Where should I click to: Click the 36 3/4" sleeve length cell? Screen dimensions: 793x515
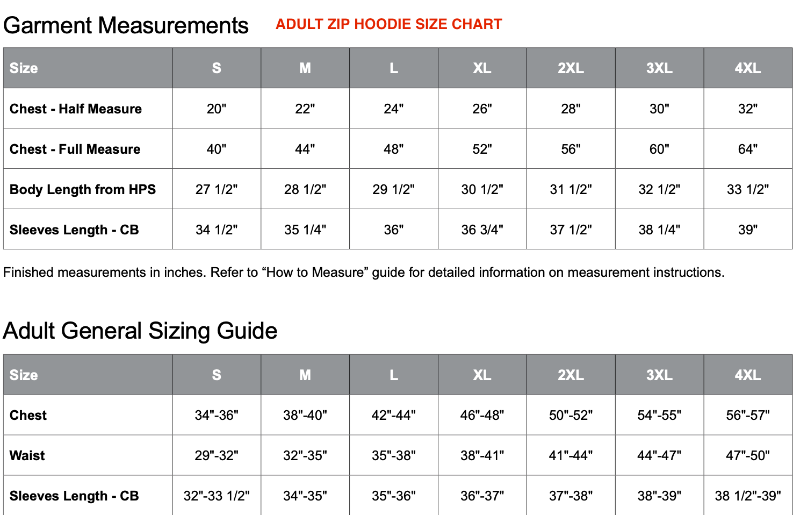coord(482,230)
